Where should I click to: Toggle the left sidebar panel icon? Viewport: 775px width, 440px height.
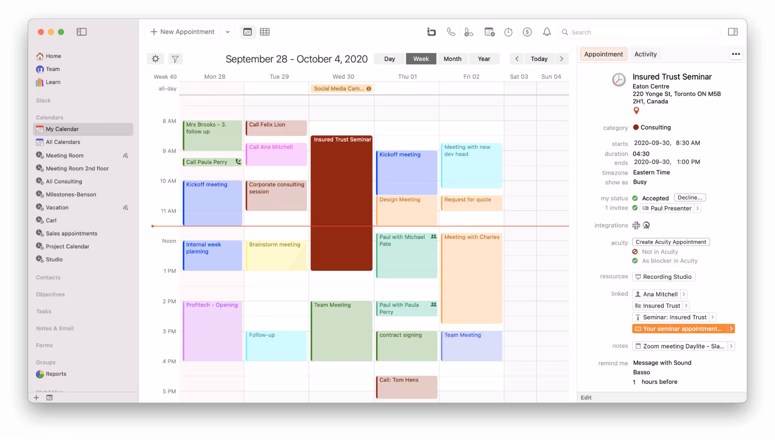[x=81, y=32]
